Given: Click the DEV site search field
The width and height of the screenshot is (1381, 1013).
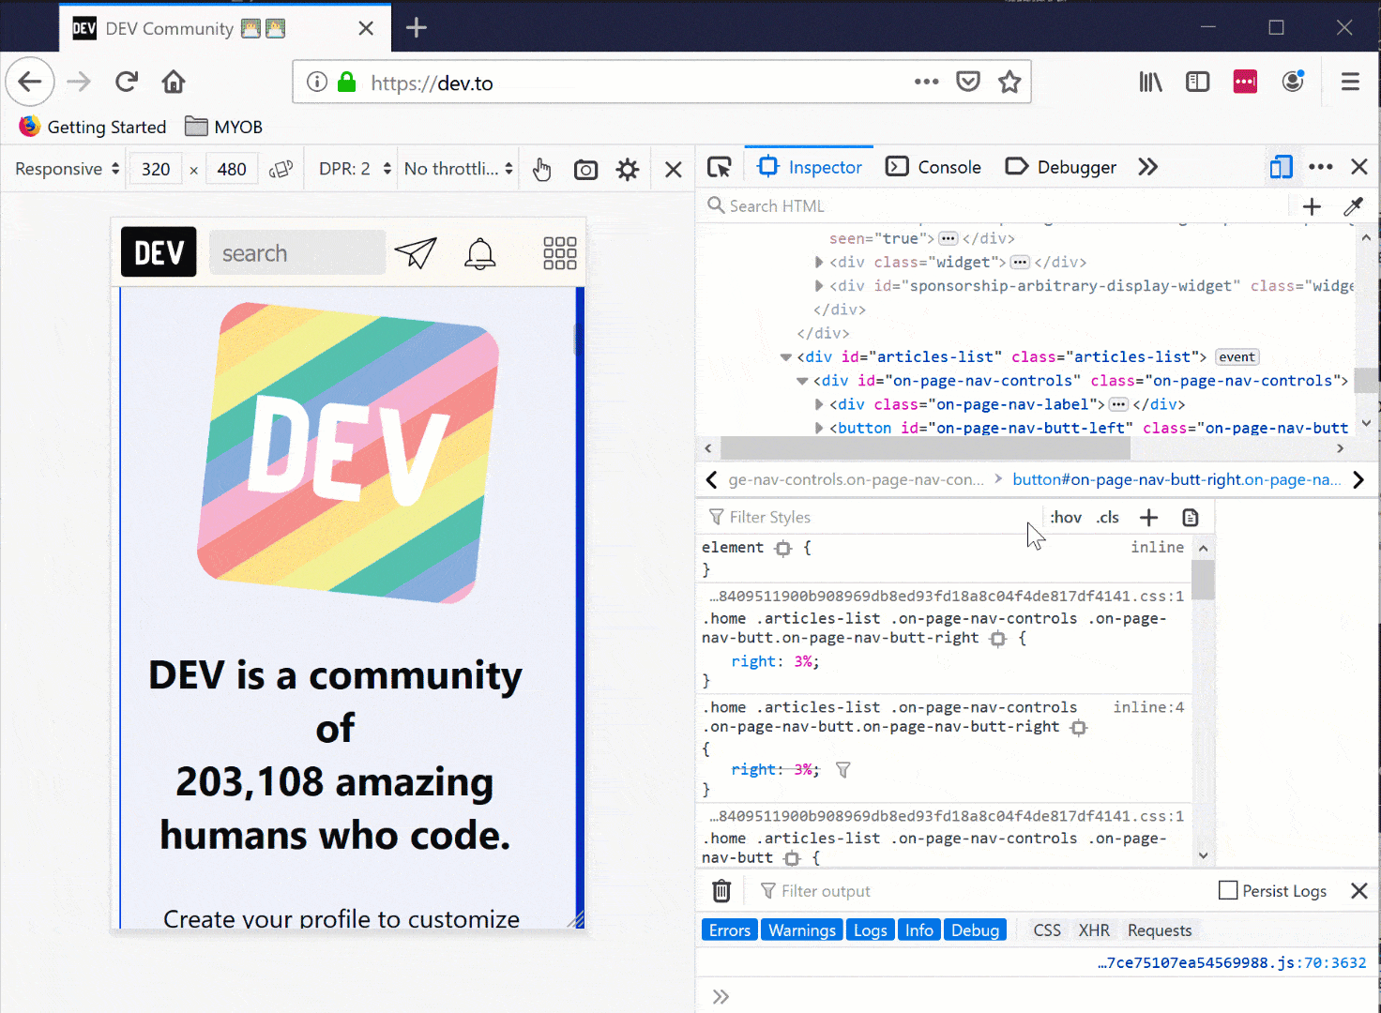Looking at the screenshot, I should click(x=296, y=253).
